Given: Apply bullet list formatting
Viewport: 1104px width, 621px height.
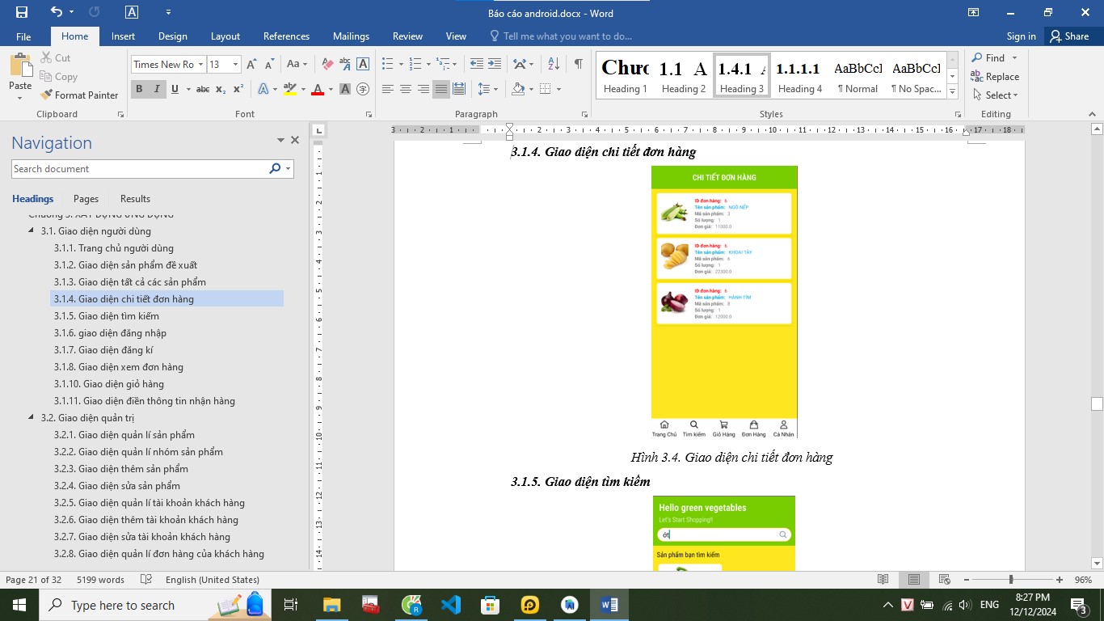Looking at the screenshot, I should pos(387,64).
